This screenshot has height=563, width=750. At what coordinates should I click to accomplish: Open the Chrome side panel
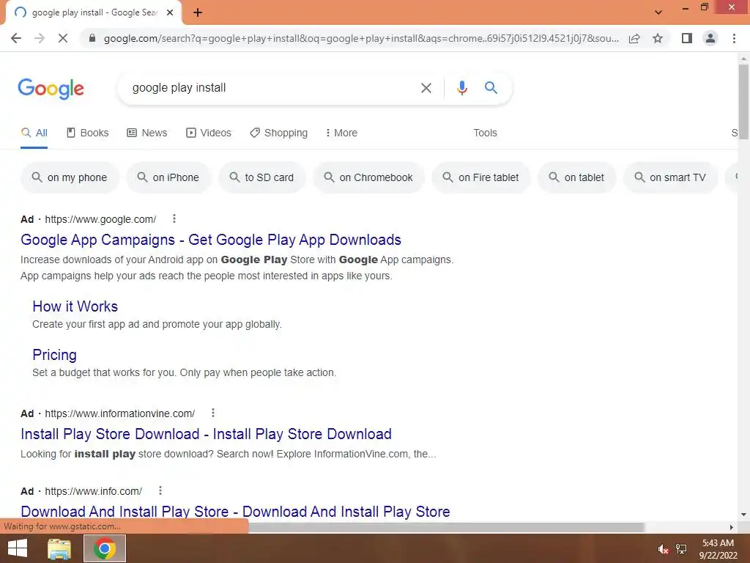(x=687, y=38)
